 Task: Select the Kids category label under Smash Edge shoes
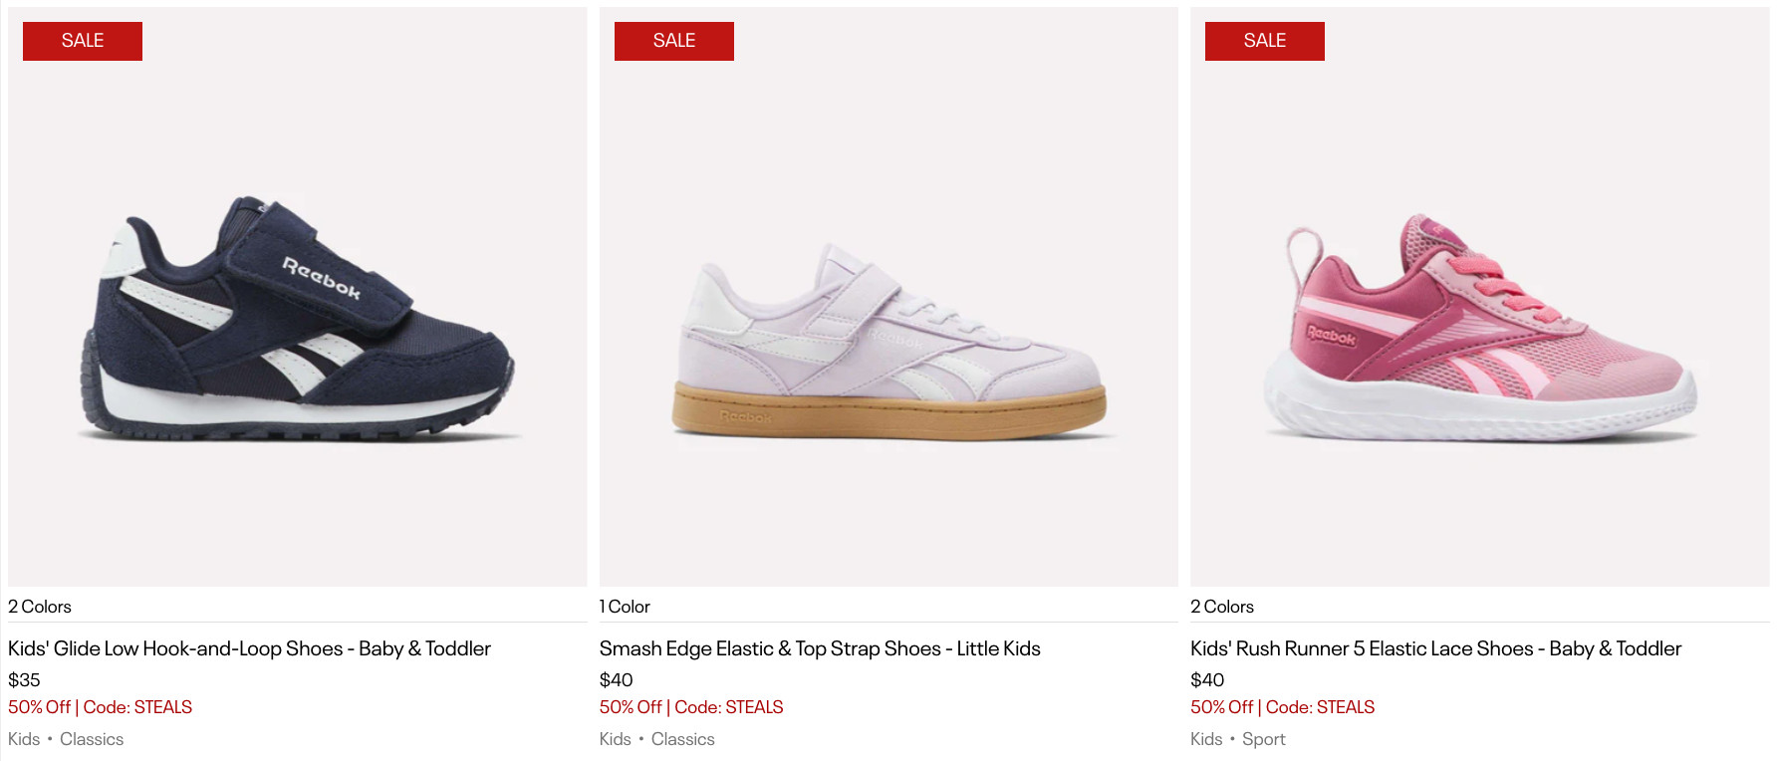pyautogui.click(x=615, y=739)
